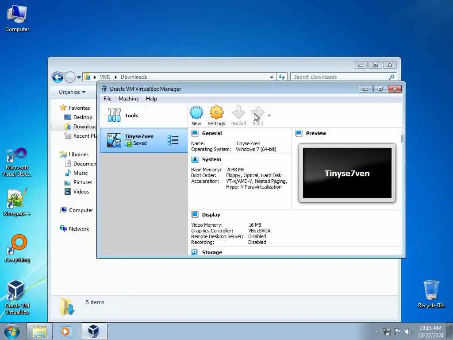This screenshot has width=453, height=340.
Task: Click the Explorer refresh button
Action: click(282, 77)
